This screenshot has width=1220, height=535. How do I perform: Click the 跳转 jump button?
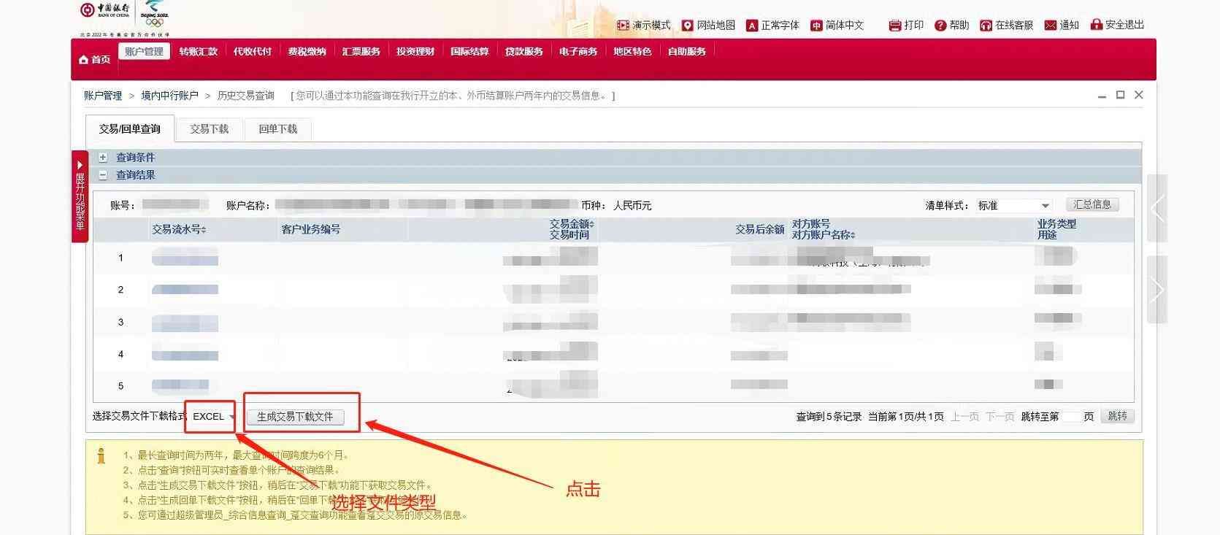tap(1117, 416)
